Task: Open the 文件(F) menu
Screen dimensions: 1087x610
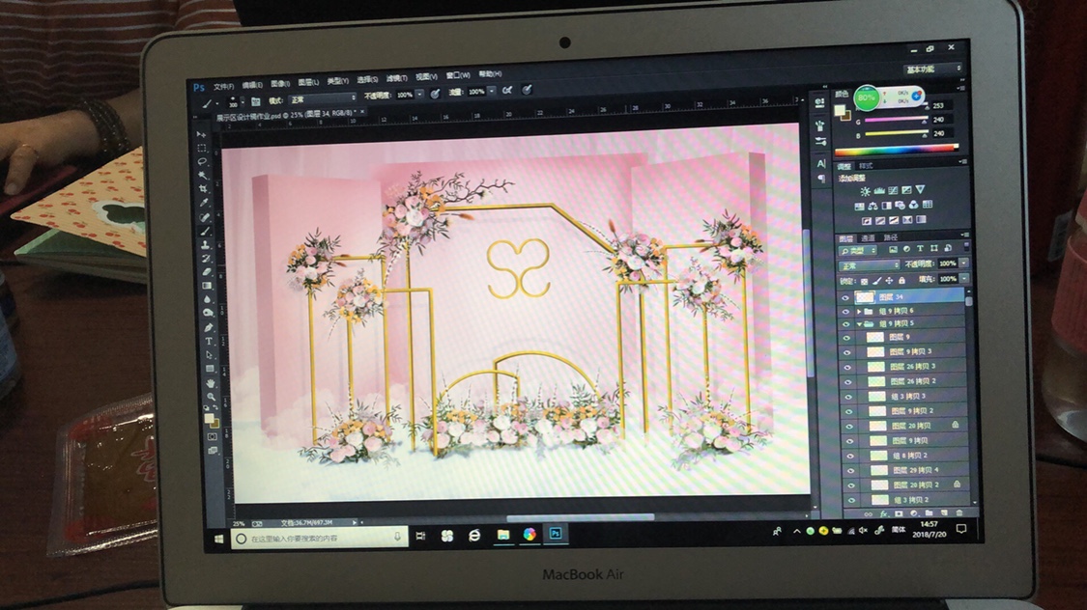Action: click(223, 87)
